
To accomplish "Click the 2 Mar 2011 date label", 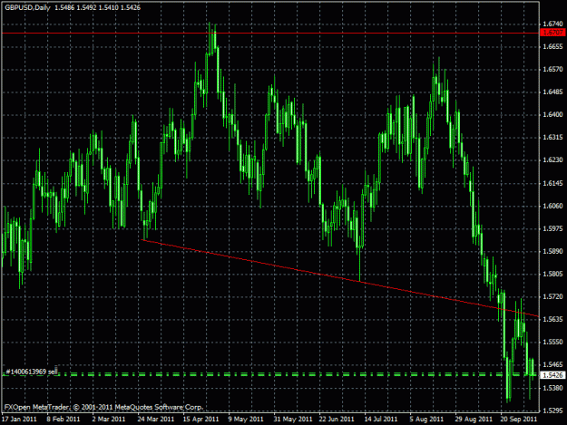I will 109,419.
